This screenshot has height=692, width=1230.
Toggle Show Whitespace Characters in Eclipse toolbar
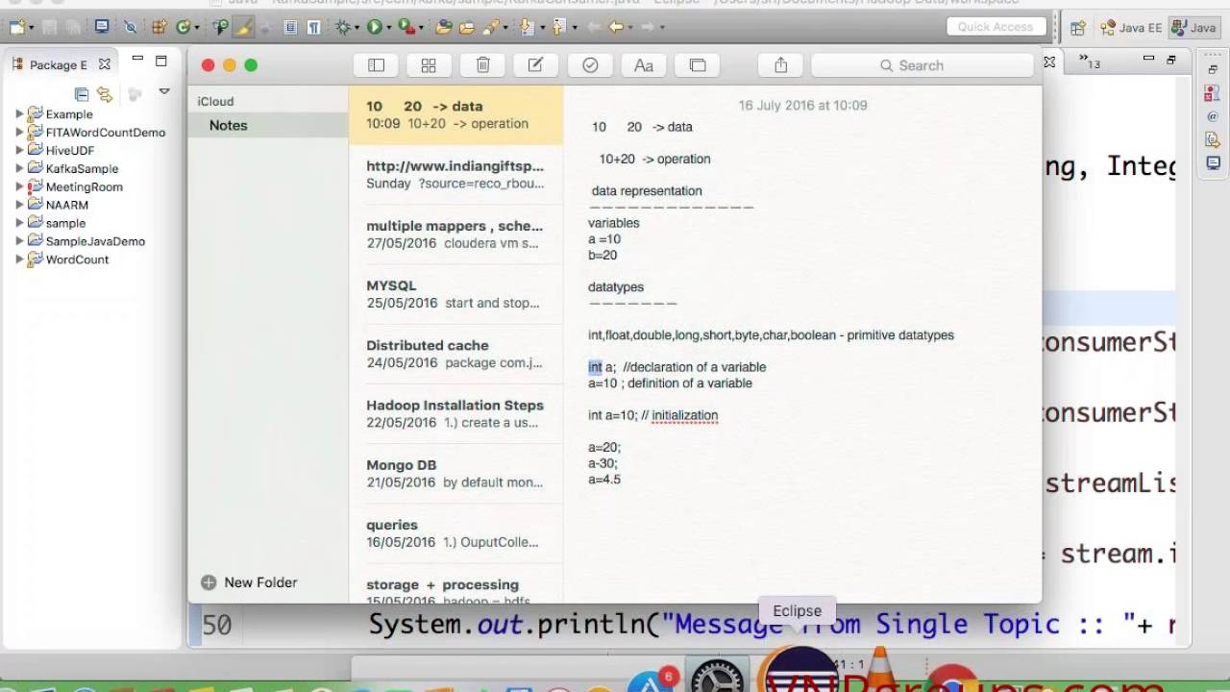tap(313, 28)
